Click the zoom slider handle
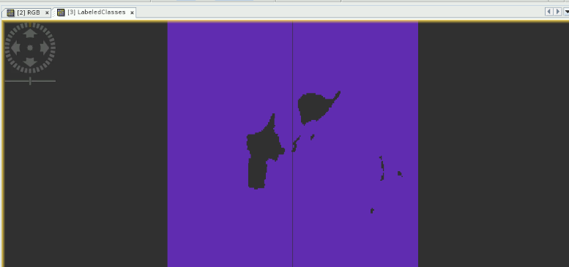 30,81
